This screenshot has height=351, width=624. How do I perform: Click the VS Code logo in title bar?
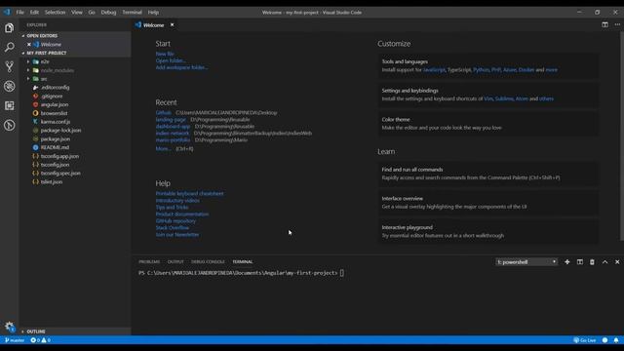7,12
